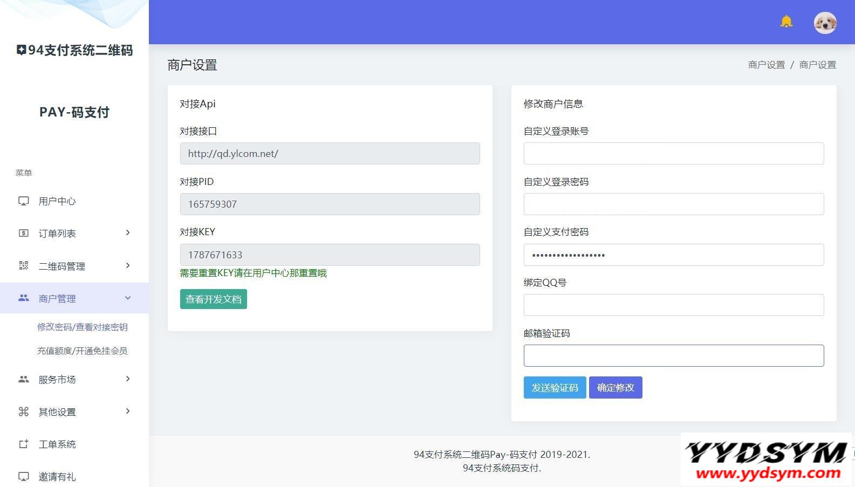
Task: Open the user avatar menu
Action: click(825, 23)
